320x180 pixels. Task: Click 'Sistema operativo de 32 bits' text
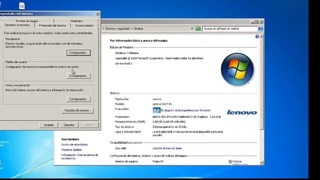pyautogui.click(x=169, y=126)
